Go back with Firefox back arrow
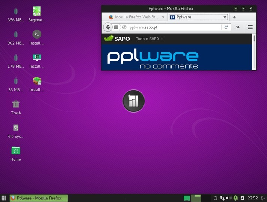The height and width of the screenshot is (202, 267). tap(108, 27)
